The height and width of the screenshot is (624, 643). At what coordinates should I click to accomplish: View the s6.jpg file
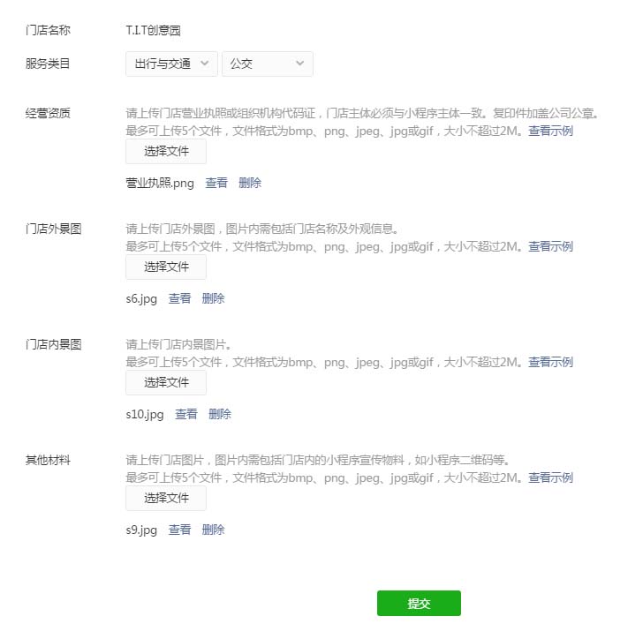point(179,298)
